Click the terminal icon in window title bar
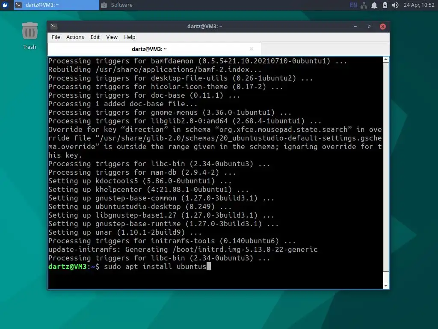The width and height of the screenshot is (438, 329). (x=53, y=26)
